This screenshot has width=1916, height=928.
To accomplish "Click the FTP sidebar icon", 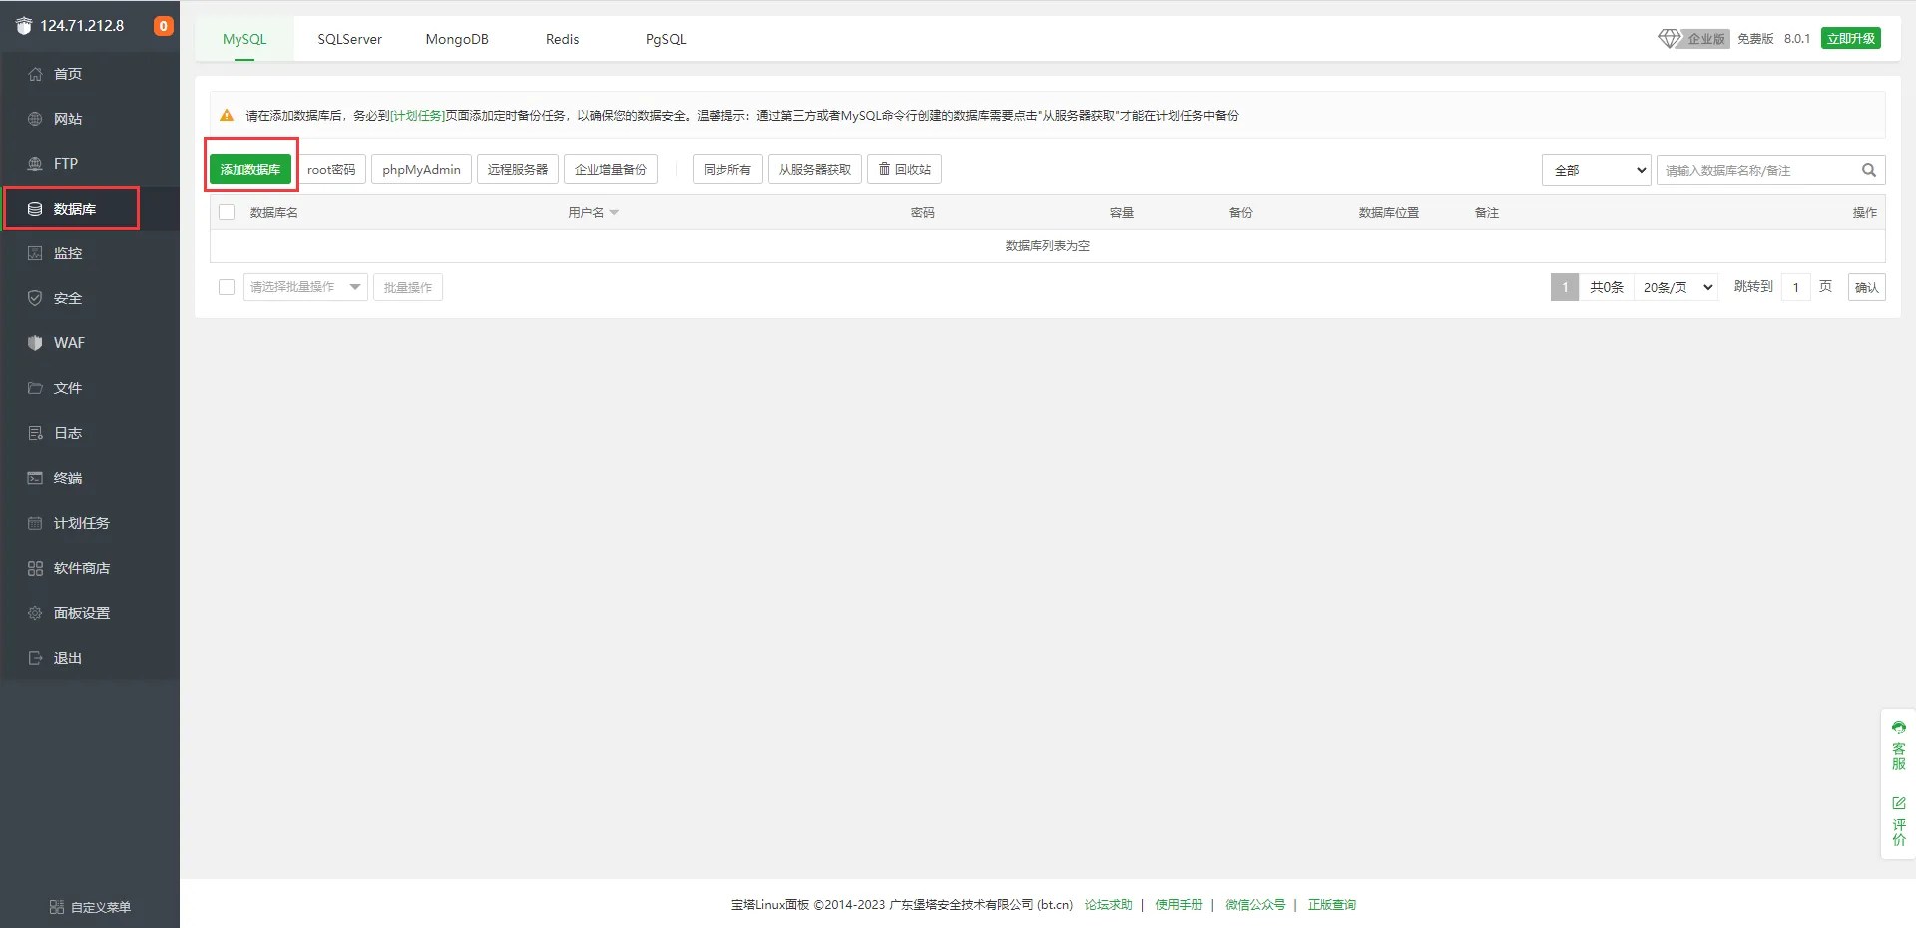I will (x=35, y=164).
